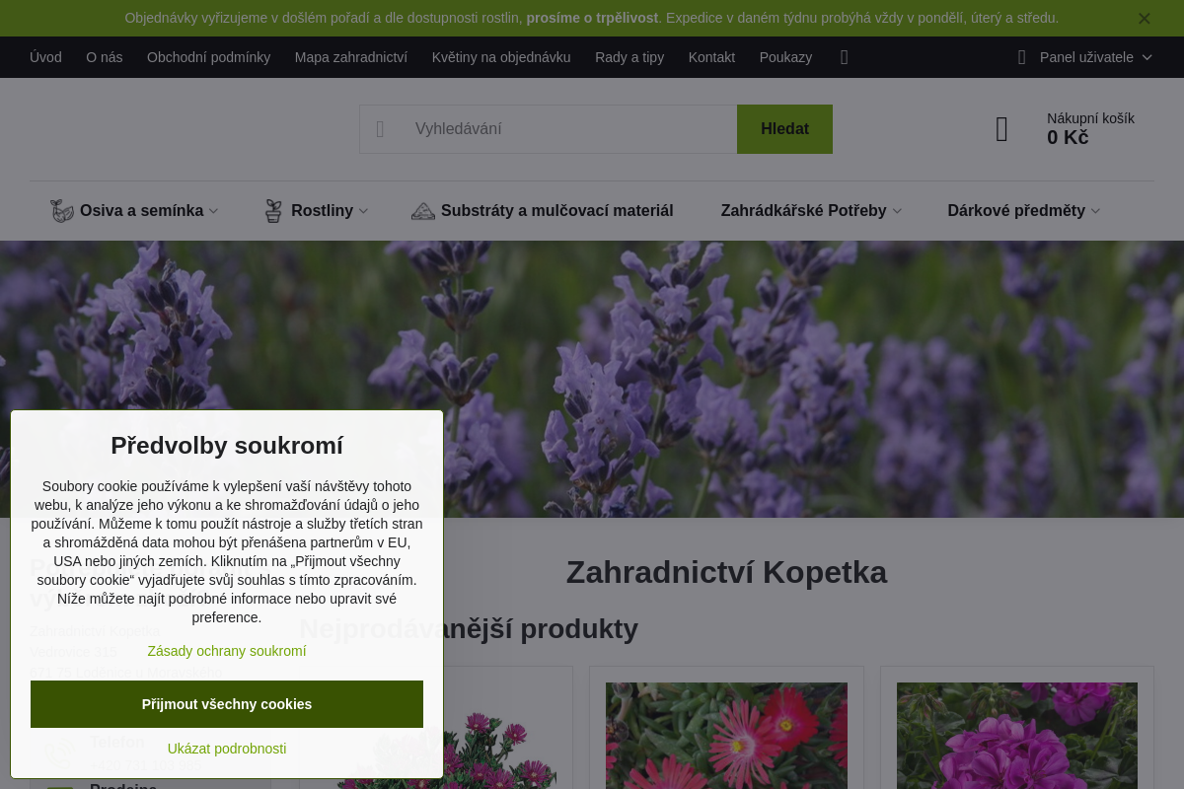Open Zásady ochrany soukromí link
This screenshot has width=1184, height=789.
coord(227,651)
